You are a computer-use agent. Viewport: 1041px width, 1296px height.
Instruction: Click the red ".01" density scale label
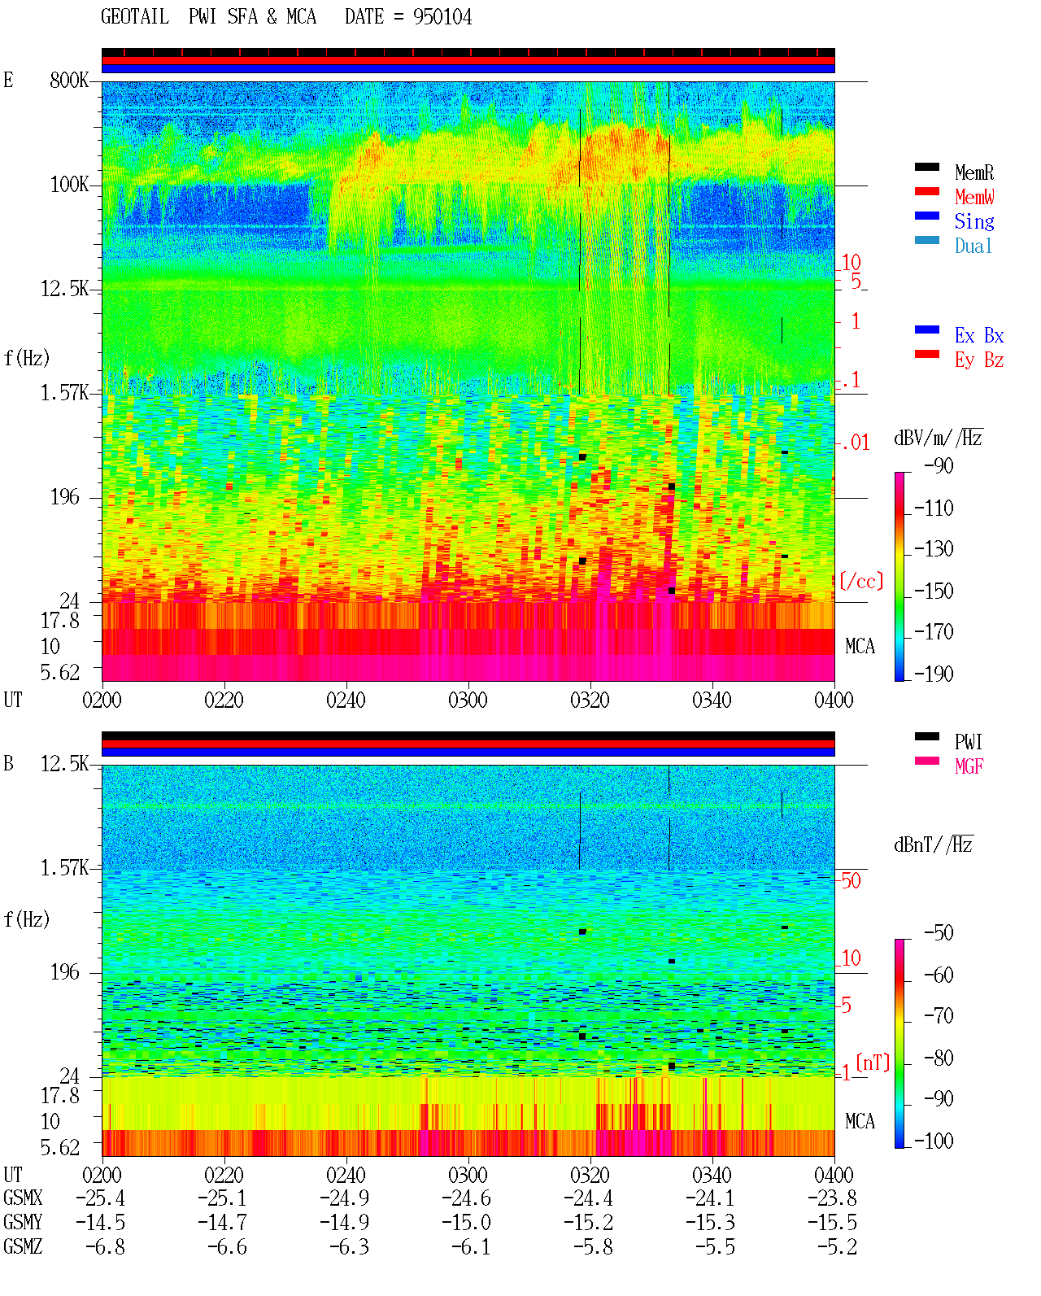856,443
